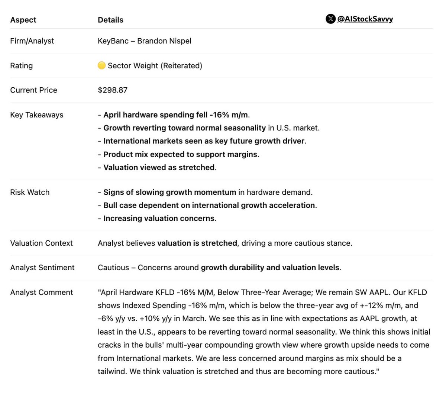Click the $298.87 current price value

113,90
